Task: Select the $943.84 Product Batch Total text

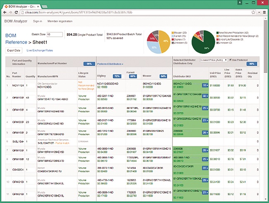Action: pos(124,34)
